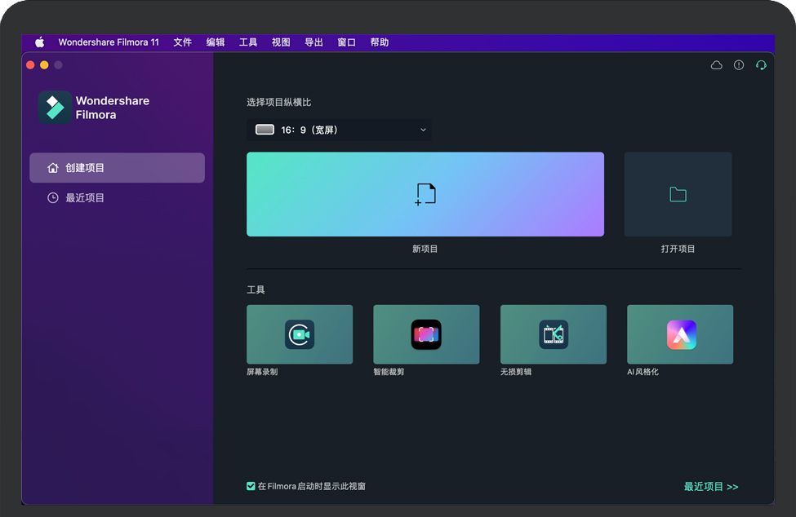Select the 创建项目 sidebar tab
Screen dimensions: 796x517
(x=118, y=168)
